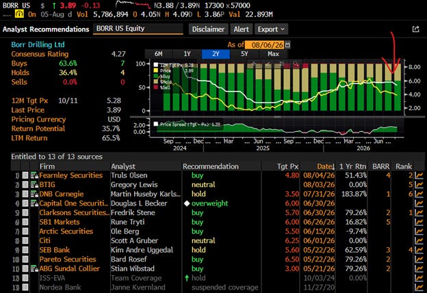Open the calendar icon beside As of date
Image resolution: width=427 pixels, height=293 pixels.
pos(287,44)
